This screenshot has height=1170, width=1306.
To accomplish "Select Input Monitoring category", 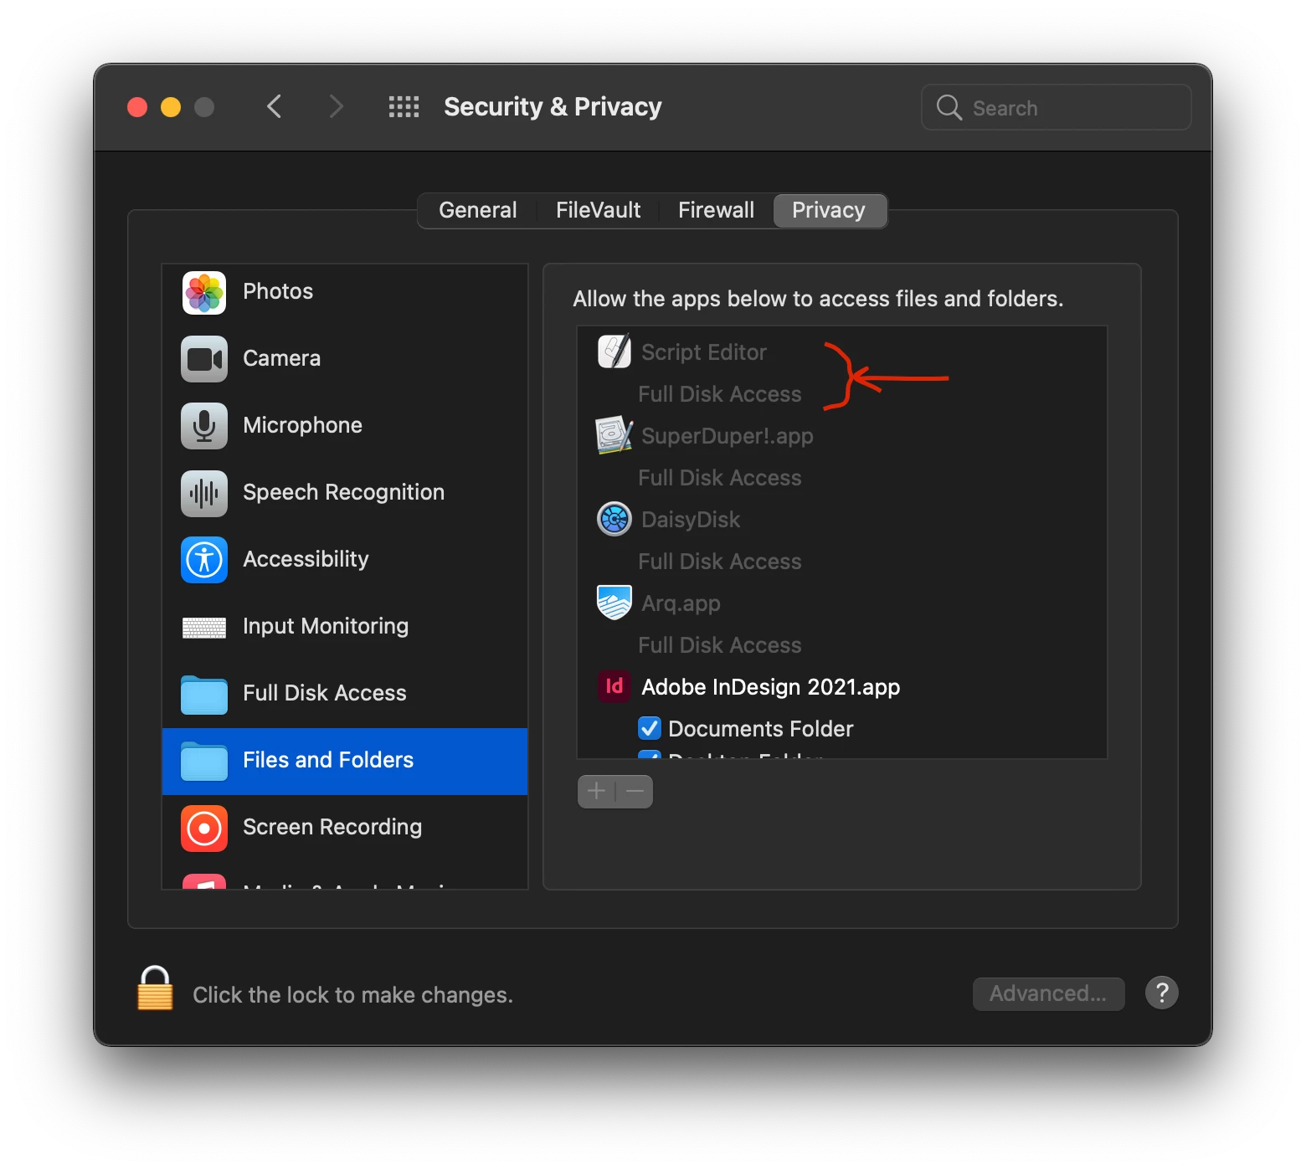I will 345,627.
